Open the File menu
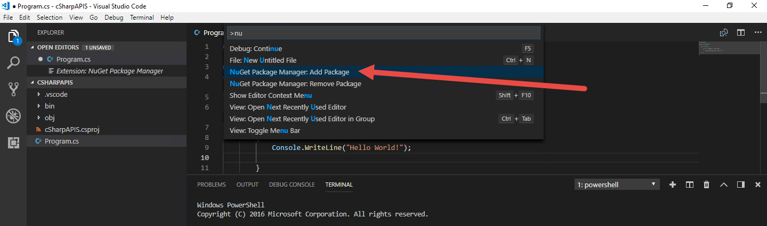 pyautogui.click(x=8, y=18)
